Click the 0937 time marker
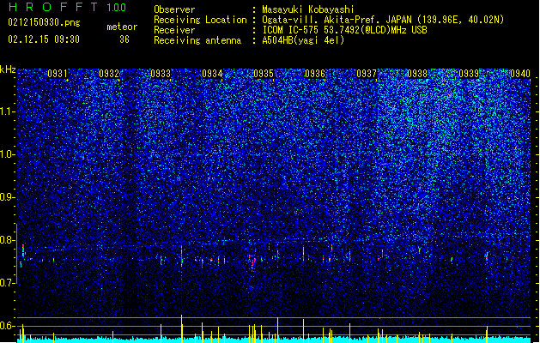 click(x=367, y=74)
